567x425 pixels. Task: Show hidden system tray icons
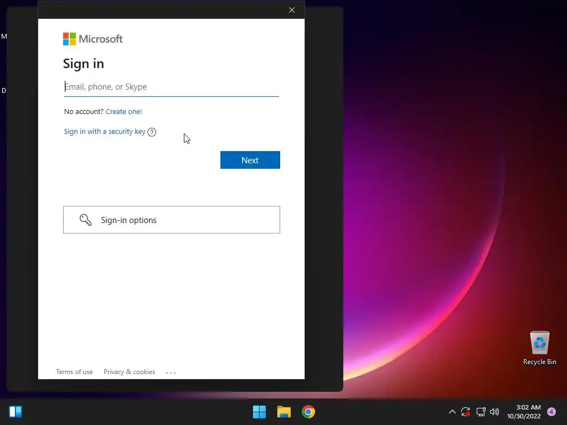(x=452, y=412)
